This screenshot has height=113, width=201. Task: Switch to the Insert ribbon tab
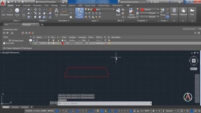click(18, 5)
